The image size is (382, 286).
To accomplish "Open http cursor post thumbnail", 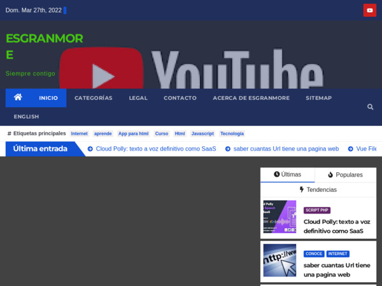I will (279, 260).
